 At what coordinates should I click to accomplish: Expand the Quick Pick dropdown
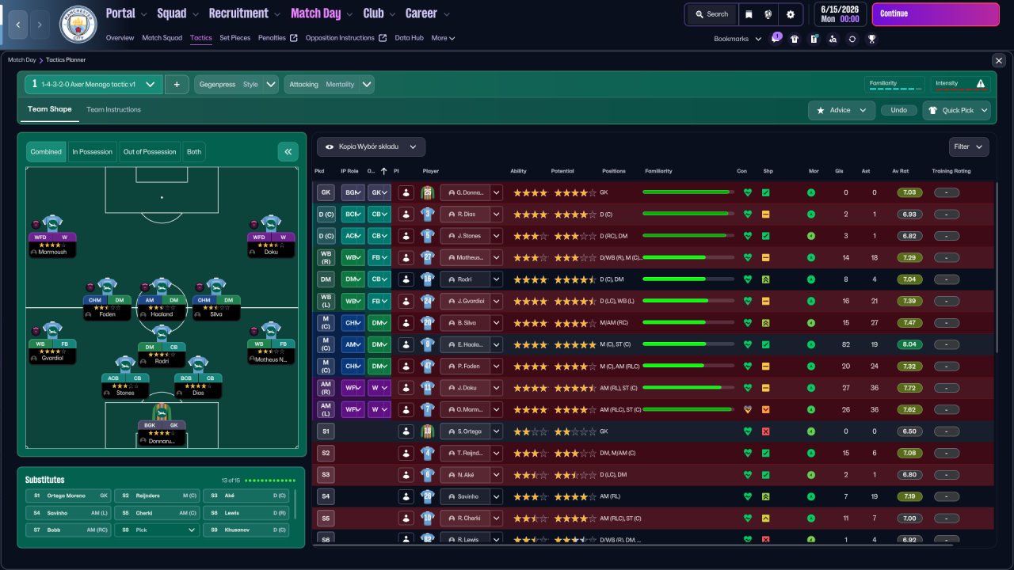pyautogui.click(x=957, y=110)
